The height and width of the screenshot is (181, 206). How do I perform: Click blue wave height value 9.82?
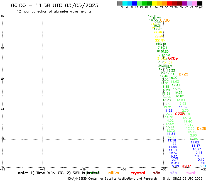(x=174, y=156)
